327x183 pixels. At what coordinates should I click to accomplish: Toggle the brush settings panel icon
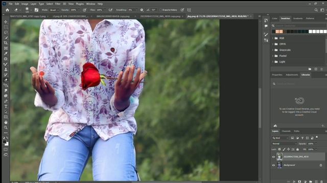click(x=36, y=10)
